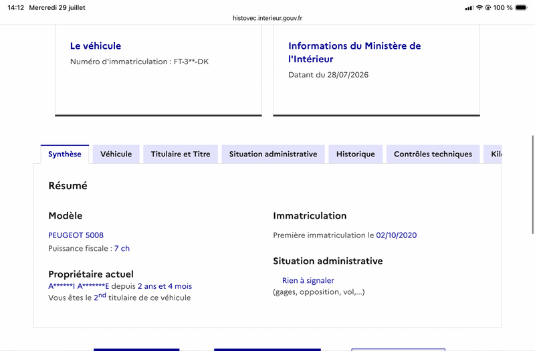Viewport: 535px width, 351px height.
Task: Go to the Historique tab
Action: [356, 154]
